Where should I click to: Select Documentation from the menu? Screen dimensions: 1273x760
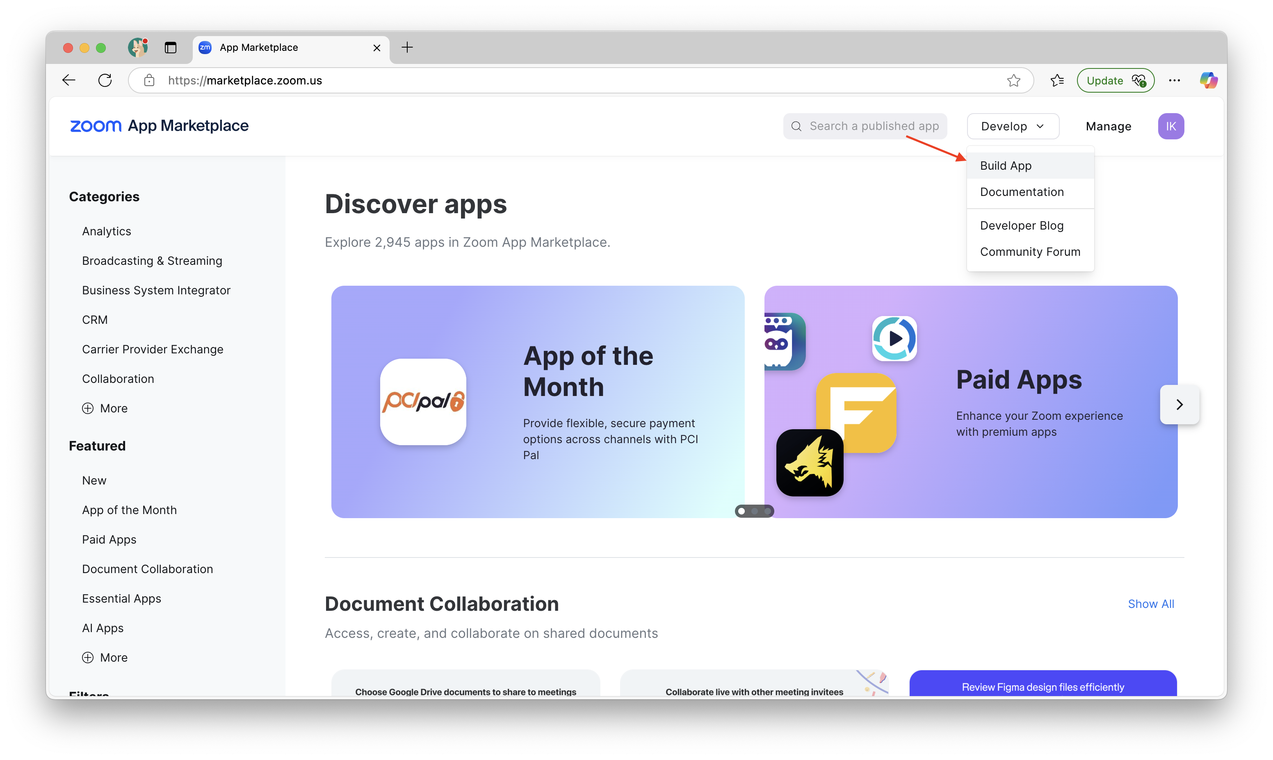tap(1030, 192)
